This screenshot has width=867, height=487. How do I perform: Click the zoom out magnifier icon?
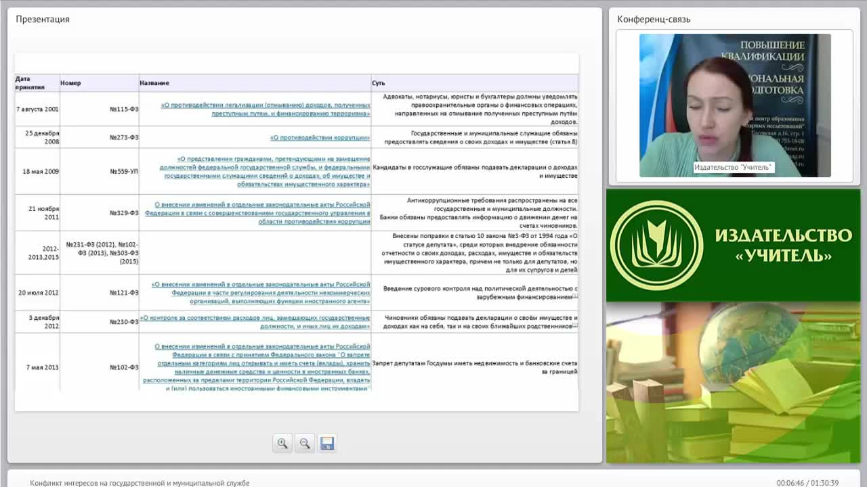click(305, 444)
